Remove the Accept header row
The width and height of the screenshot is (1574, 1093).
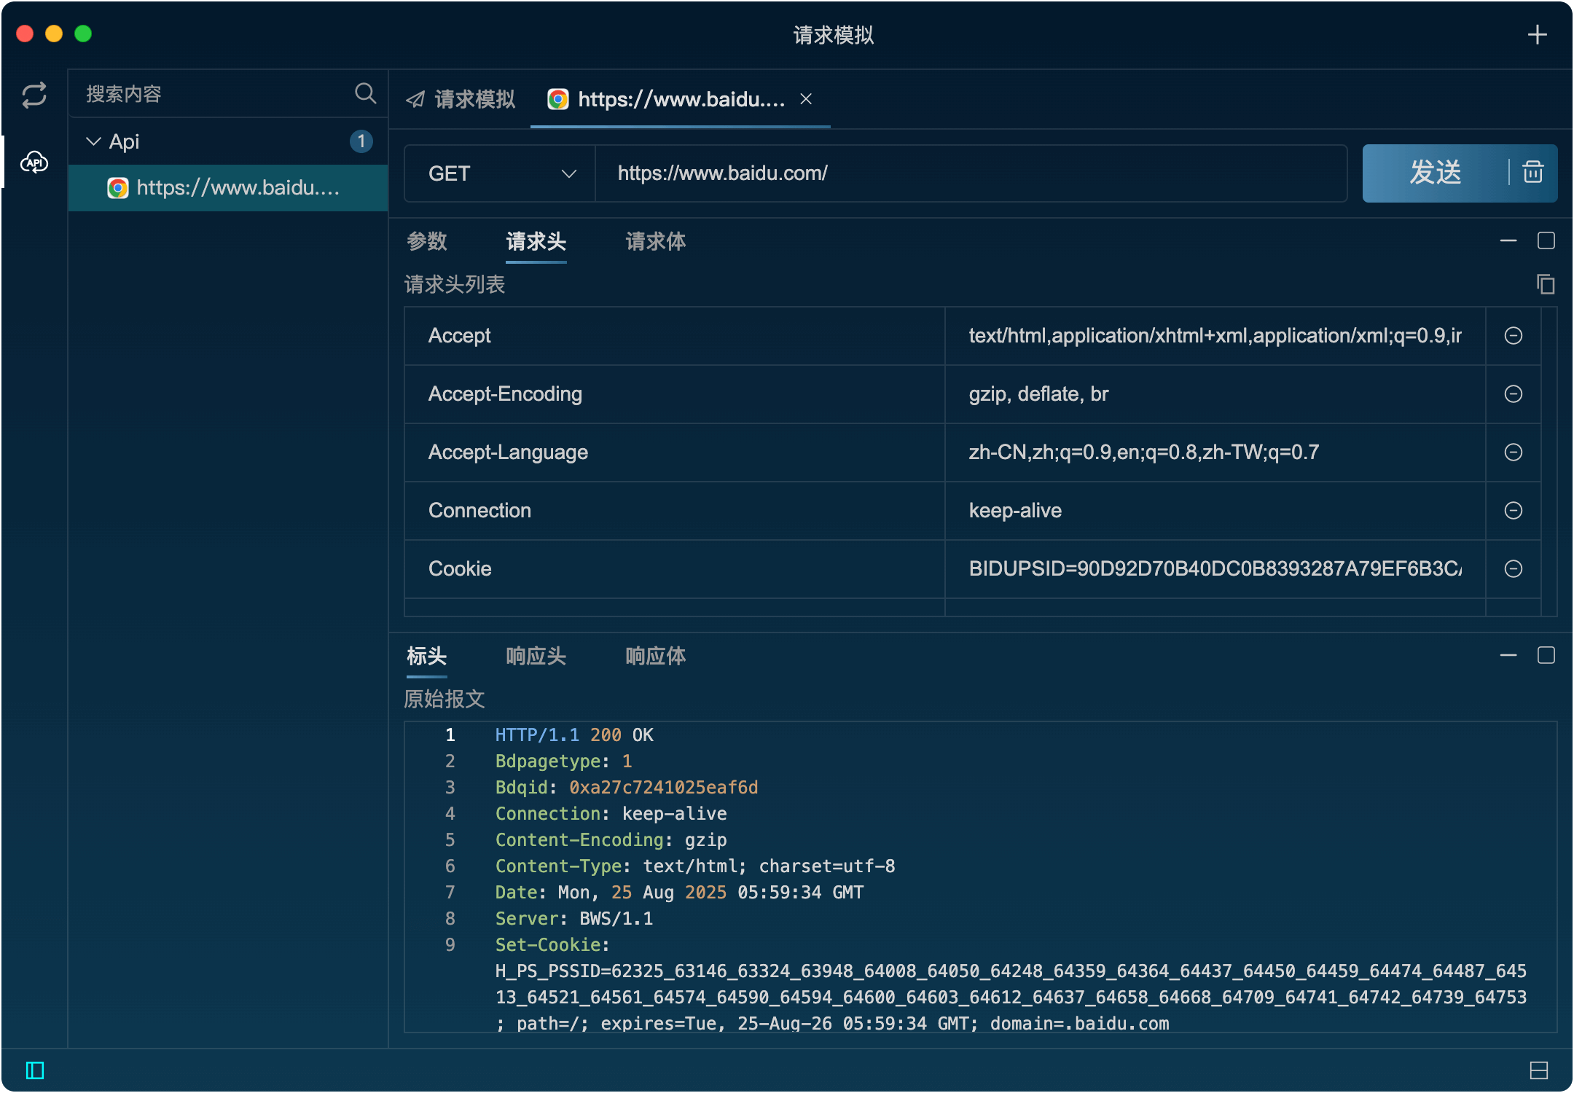click(x=1514, y=335)
